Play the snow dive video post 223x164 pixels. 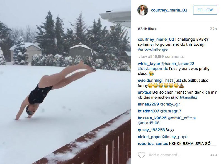point(66,82)
